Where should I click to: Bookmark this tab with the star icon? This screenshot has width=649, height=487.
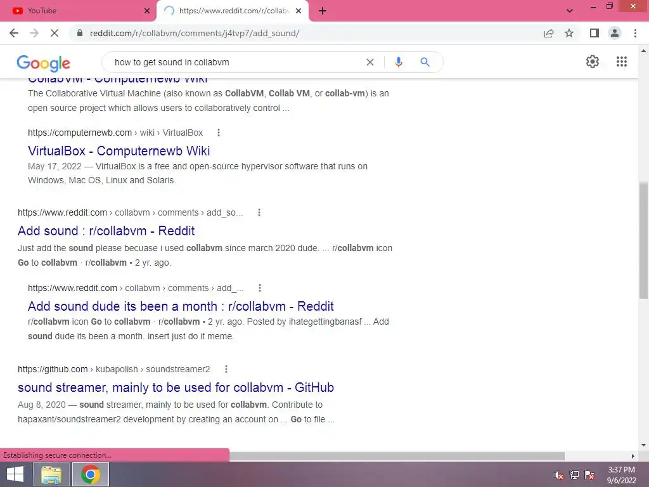569,33
